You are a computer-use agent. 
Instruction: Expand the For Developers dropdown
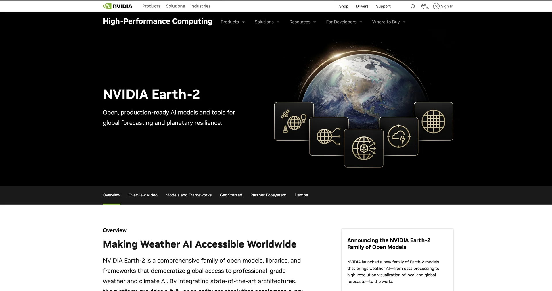coord(344,22)
